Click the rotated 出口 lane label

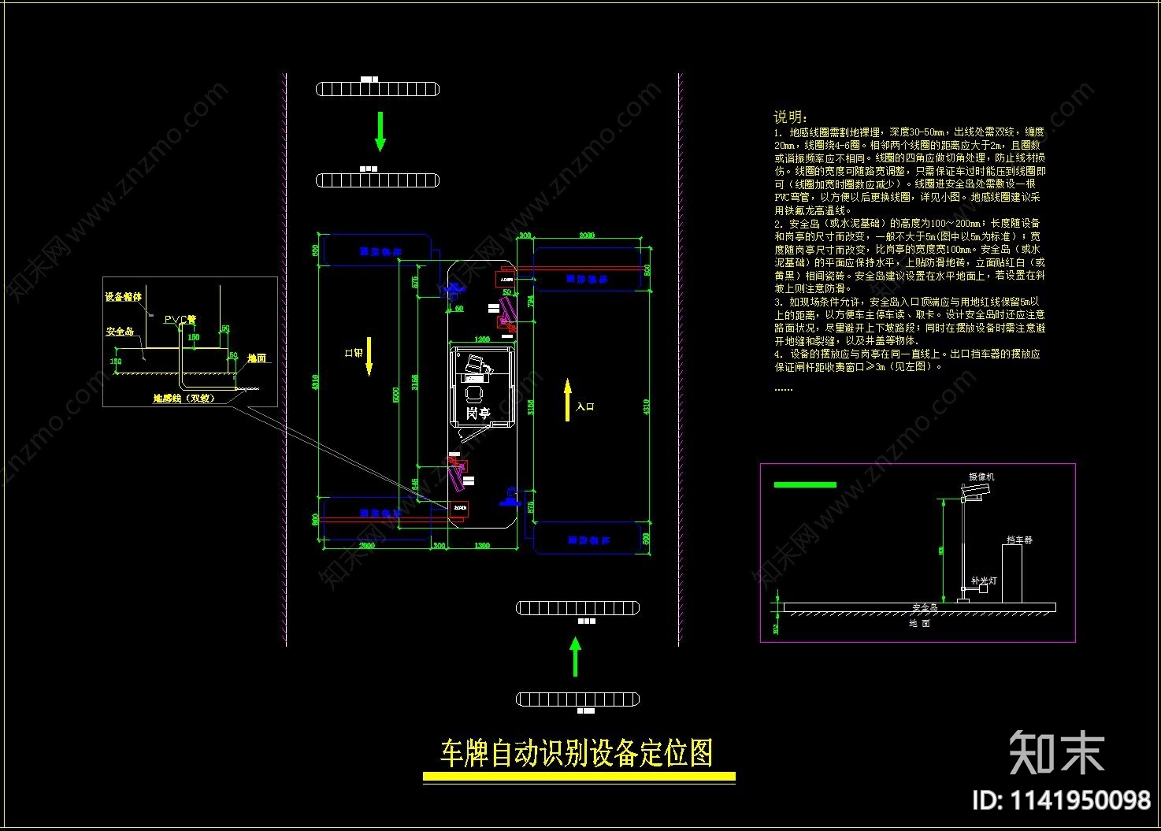tap(352, 353)
